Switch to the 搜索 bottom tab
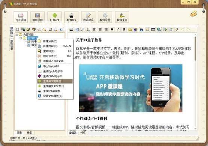 tap(29, 132)
